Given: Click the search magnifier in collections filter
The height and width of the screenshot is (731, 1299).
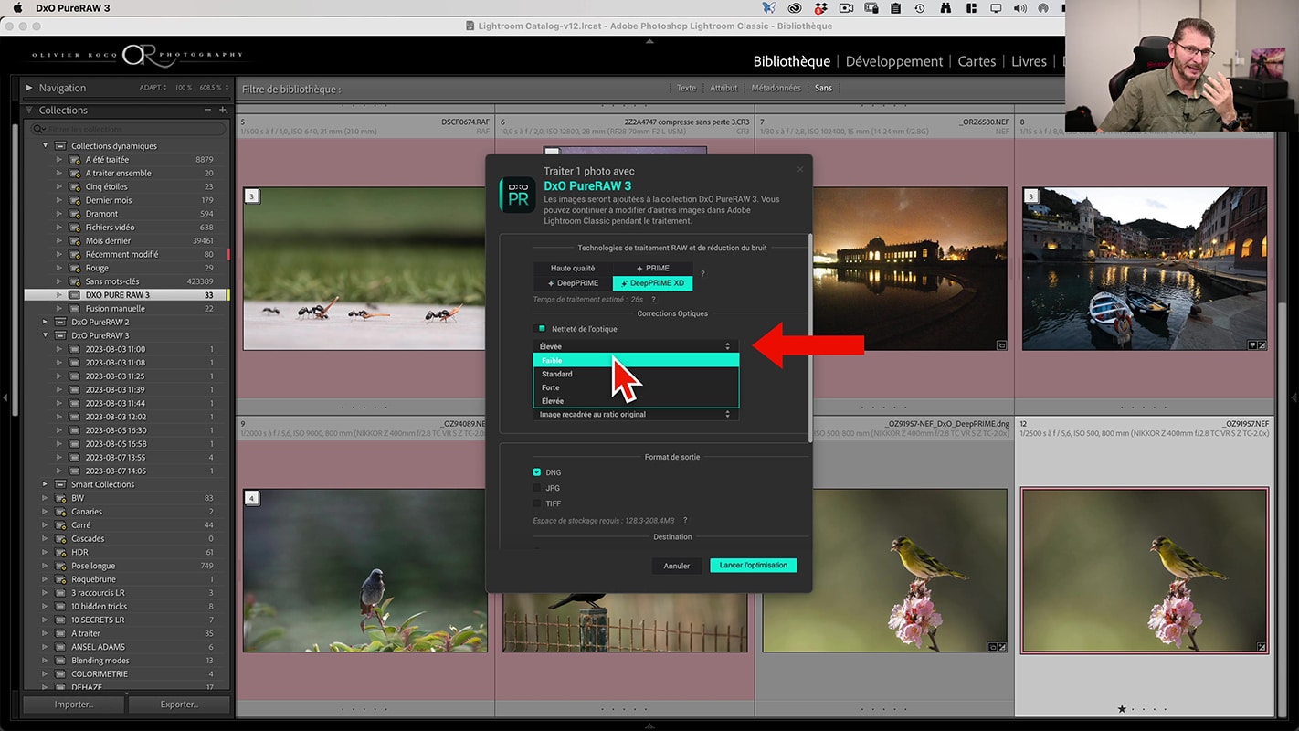Looking at the screenshot, I should coord(40,129).
